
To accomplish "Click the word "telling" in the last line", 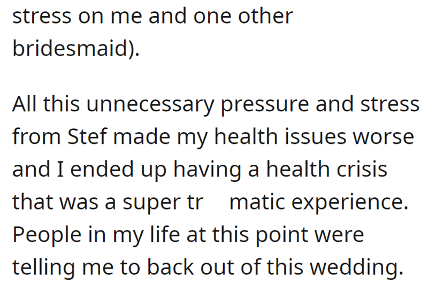I will click(x=44, y=268).
